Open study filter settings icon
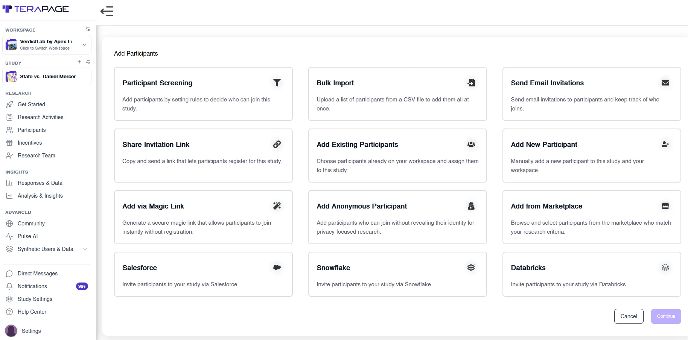The height and width of the screenshot is (340, 688). pyautogui.click(x=88, y=62)
